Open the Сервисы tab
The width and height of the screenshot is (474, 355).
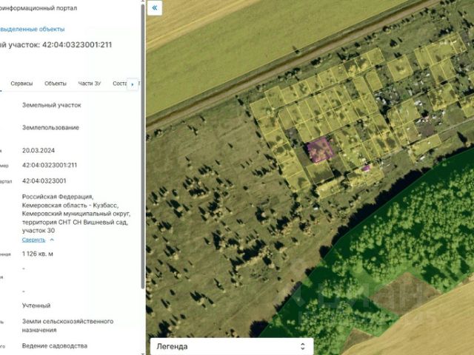tap(21, 84)
